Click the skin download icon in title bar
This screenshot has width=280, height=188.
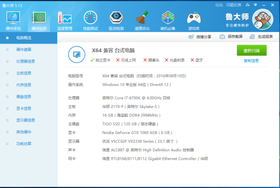point(248,5)
